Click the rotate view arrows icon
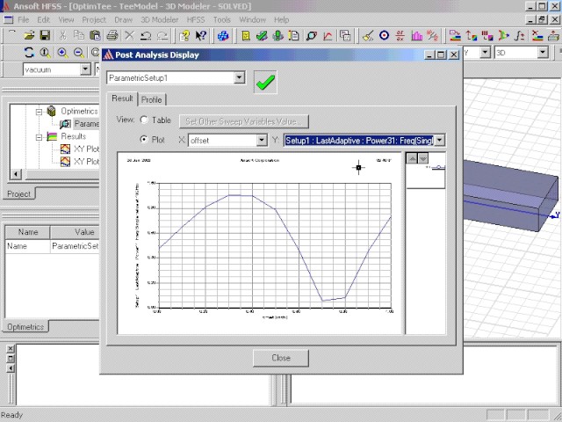Viewport: 562px width, 422px height. (29, 53)
